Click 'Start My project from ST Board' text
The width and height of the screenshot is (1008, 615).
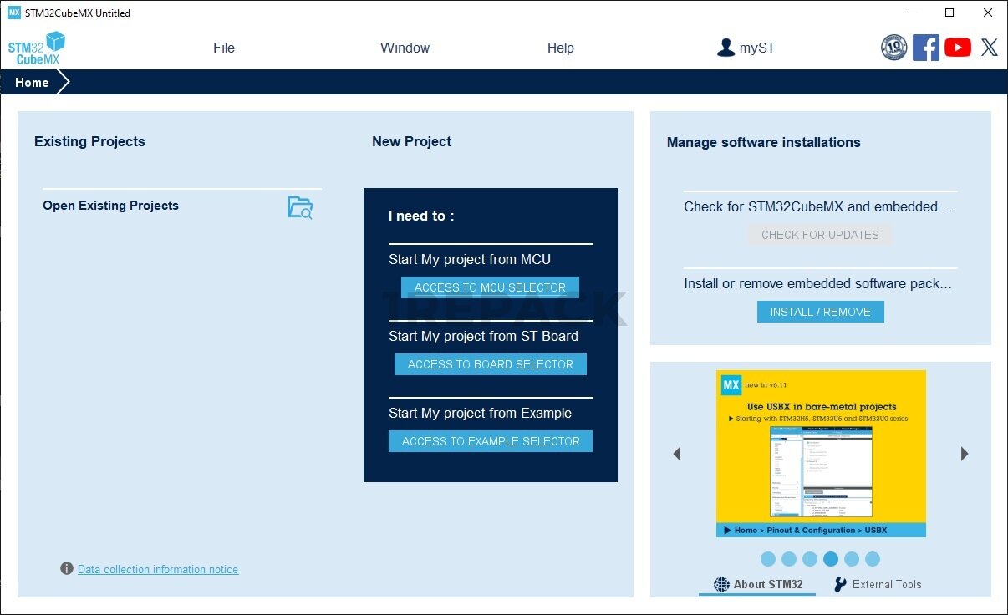483,336
